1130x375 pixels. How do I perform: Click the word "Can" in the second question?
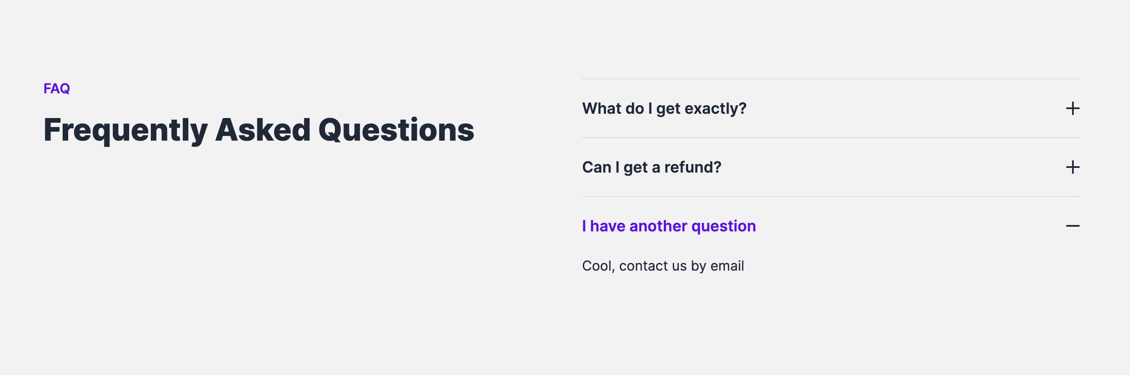596,167
